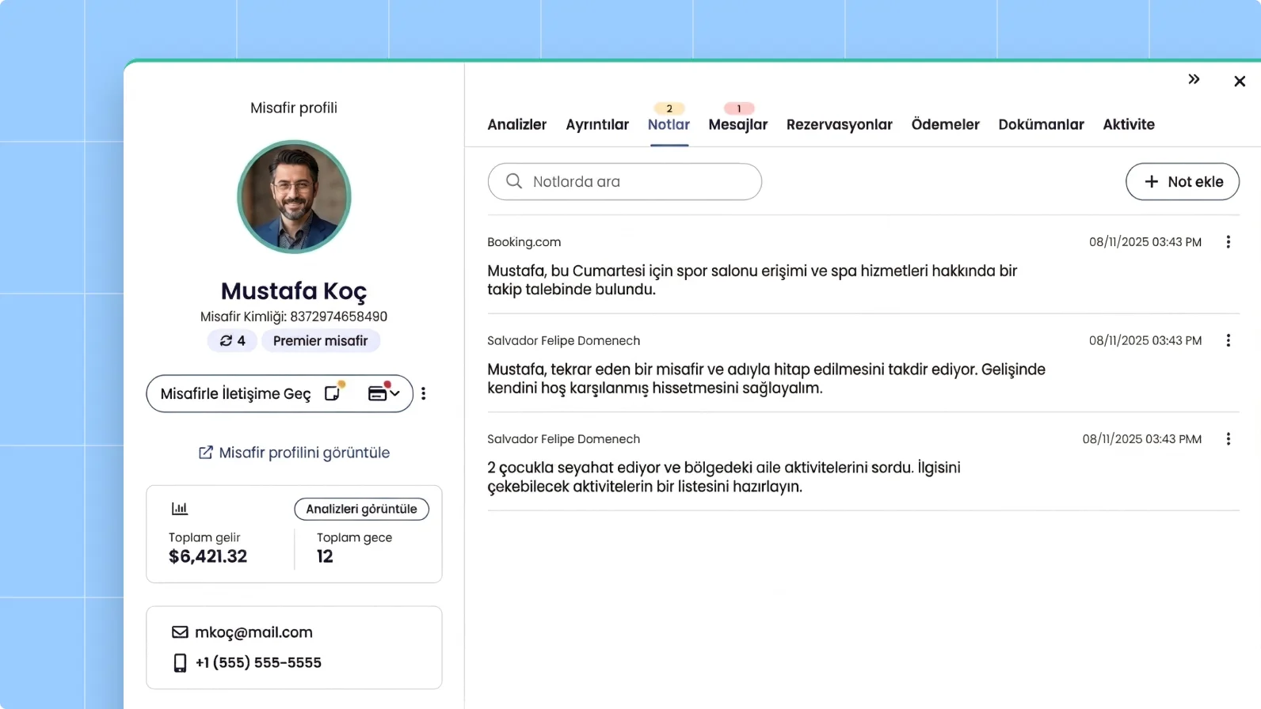Close the guest profile panel
This screenshot has height=709, width=1261.
[x=1240, y=82]
